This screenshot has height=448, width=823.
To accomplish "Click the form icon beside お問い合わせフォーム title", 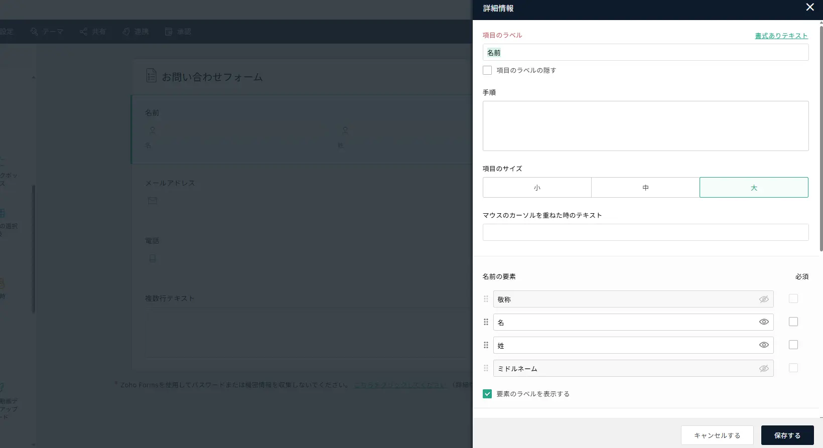I will 151,76.
